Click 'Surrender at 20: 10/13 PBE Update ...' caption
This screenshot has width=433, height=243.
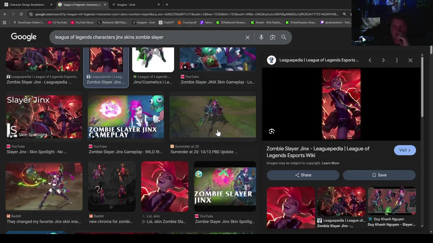click(x=204, y=152)
